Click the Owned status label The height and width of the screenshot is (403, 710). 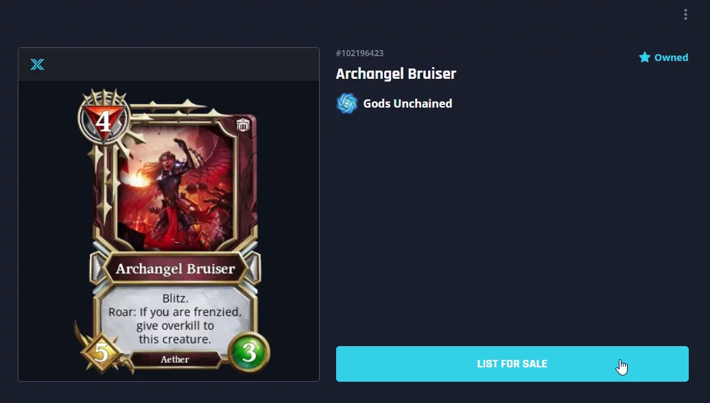pyautogui.click(x=671, y=58)
